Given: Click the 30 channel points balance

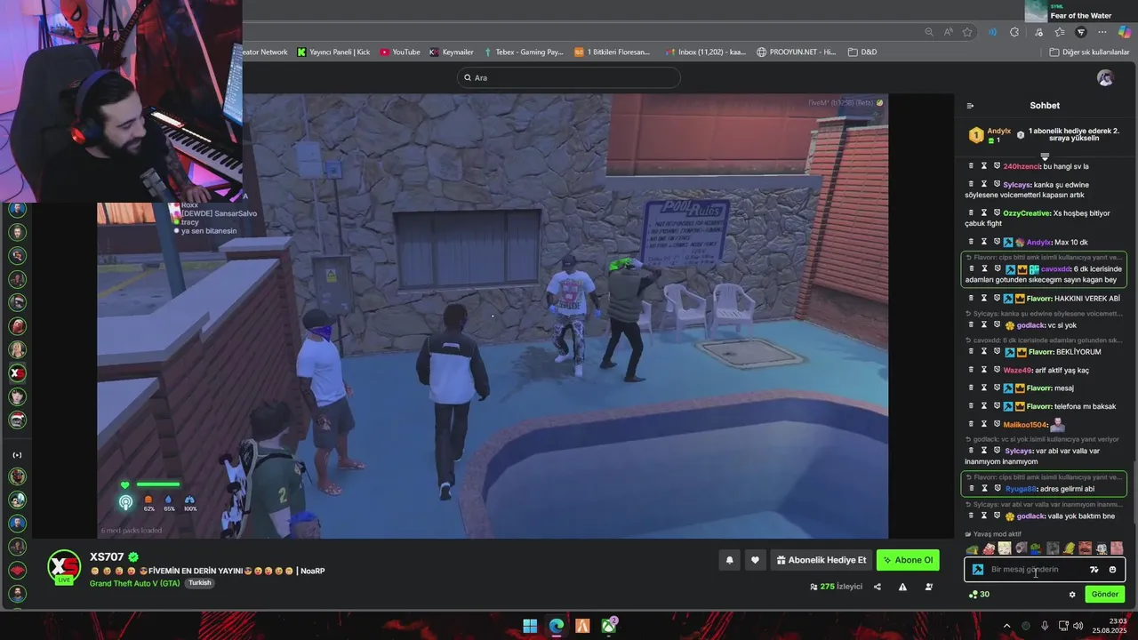Looking at the screenshot, I should [x=979, y=595].
